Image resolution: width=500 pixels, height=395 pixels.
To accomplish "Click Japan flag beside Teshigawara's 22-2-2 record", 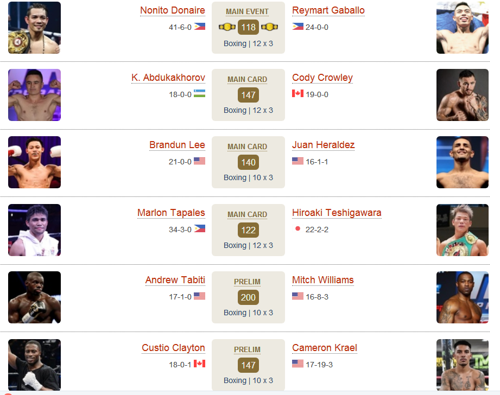I will click(x=298, y=228).
